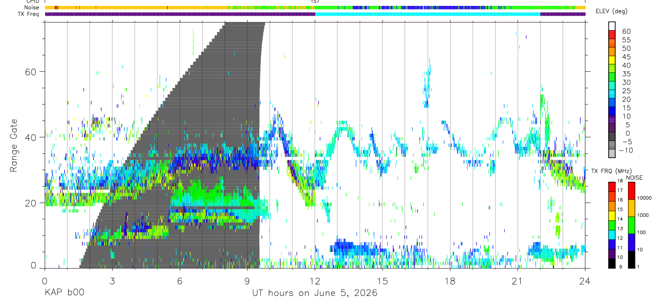Click the green segment of the NOISE colorbar

coord(632,225)
